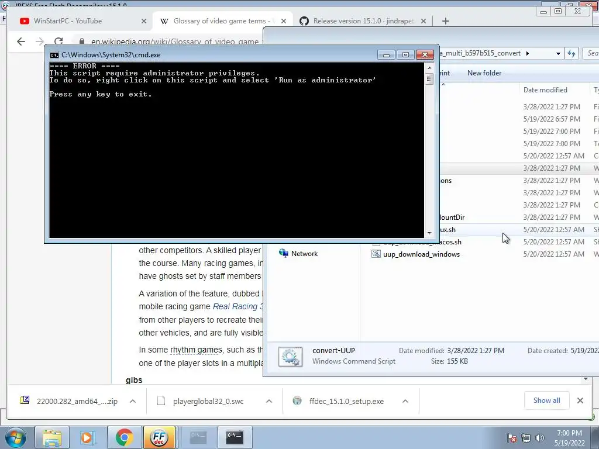
Task: Go forward in Chrome
Action: click(x=39, y=42)
